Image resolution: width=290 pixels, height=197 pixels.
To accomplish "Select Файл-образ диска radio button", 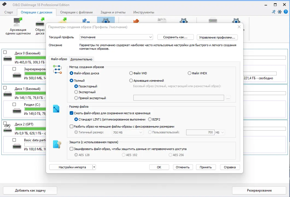I will [71, 73].
